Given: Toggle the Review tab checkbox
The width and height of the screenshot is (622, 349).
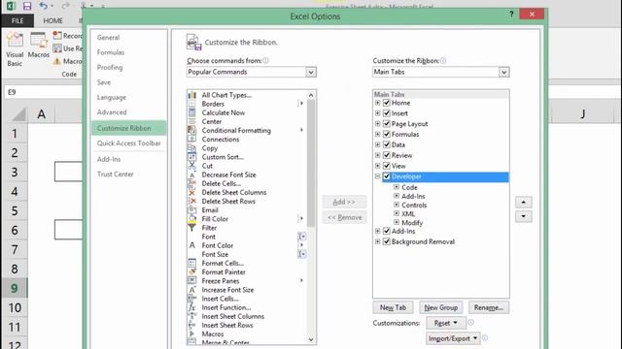Looking at the screenshot, I should pyautogui.click(x=387, y=155).
